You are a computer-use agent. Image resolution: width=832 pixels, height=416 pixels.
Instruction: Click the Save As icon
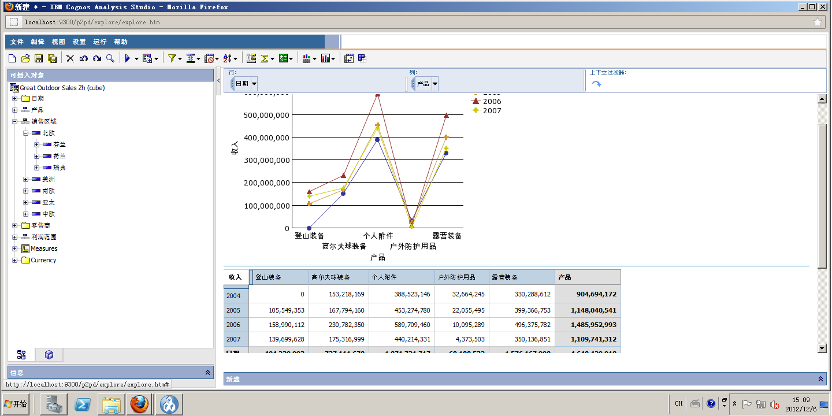click(x=52, y=58)
